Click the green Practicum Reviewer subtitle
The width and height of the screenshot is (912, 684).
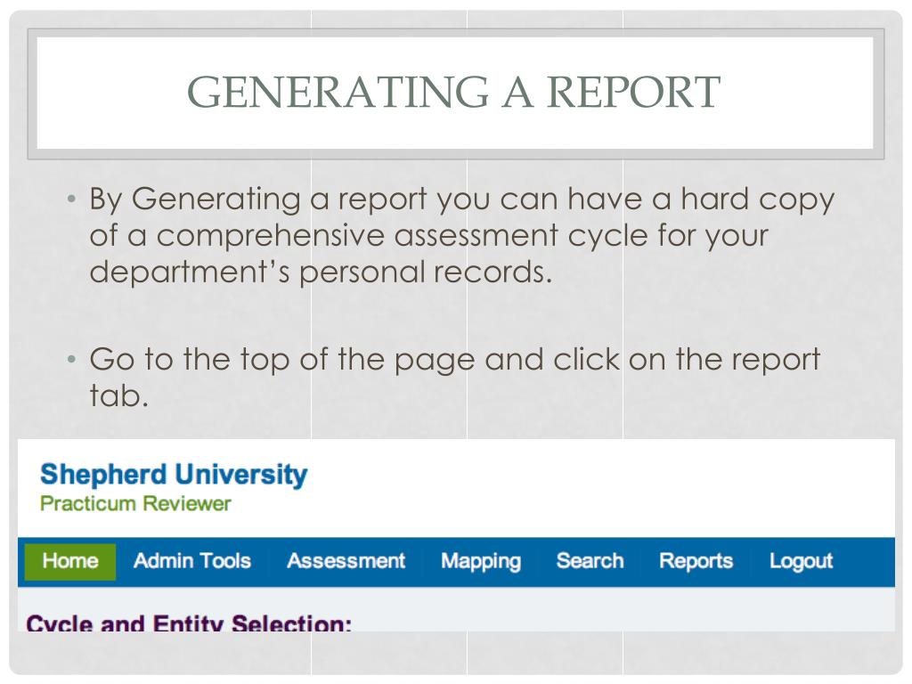[x=135, y=504]
